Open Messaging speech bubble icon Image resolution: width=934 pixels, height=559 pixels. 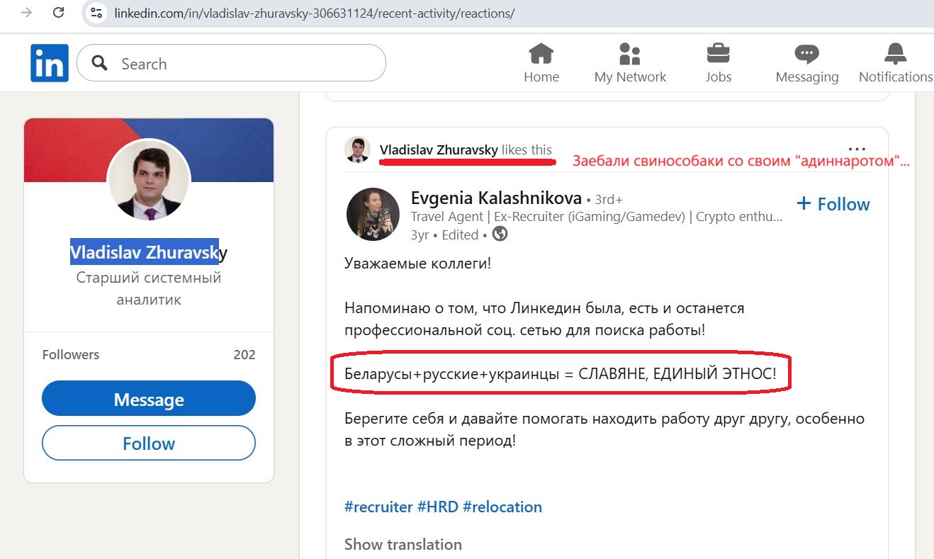click(x=806, y=55)
